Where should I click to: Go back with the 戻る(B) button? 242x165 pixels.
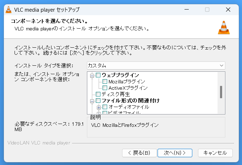[x=139, y=153]
